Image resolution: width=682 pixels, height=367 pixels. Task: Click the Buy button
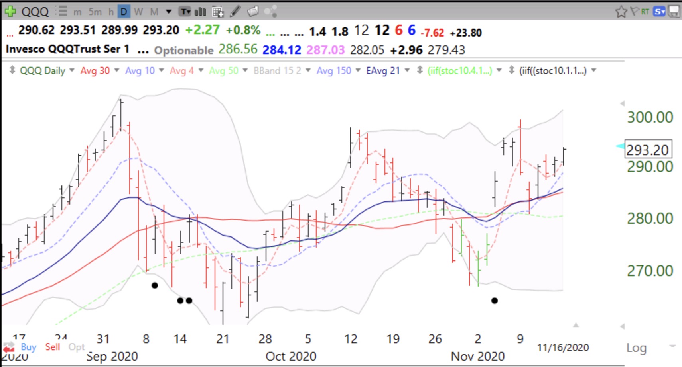pyautogui.click(x=28, y=347)
